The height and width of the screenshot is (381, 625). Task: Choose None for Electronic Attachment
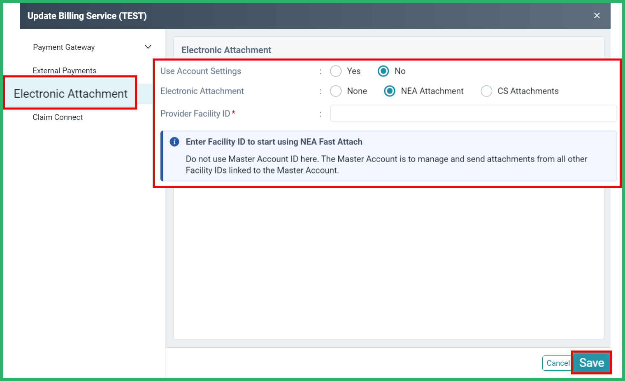pos(335,91)
